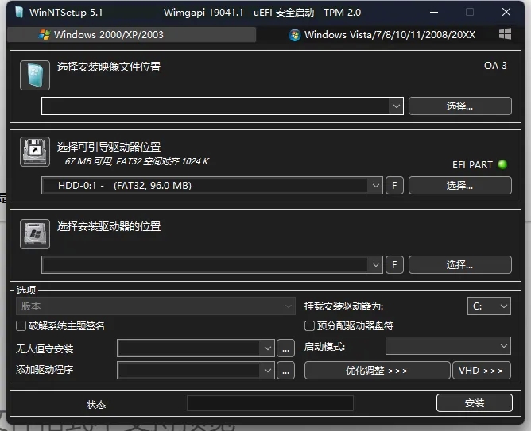Click the 安装 install button
The image size is (531, 431).
click(x=475, y=403)
